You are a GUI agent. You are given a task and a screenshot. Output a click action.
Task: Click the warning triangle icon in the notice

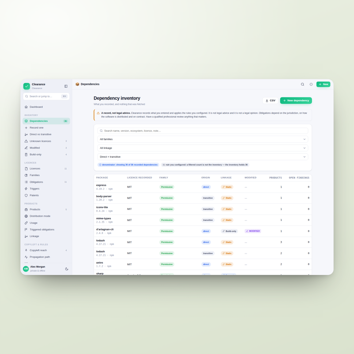coord(98,113)
